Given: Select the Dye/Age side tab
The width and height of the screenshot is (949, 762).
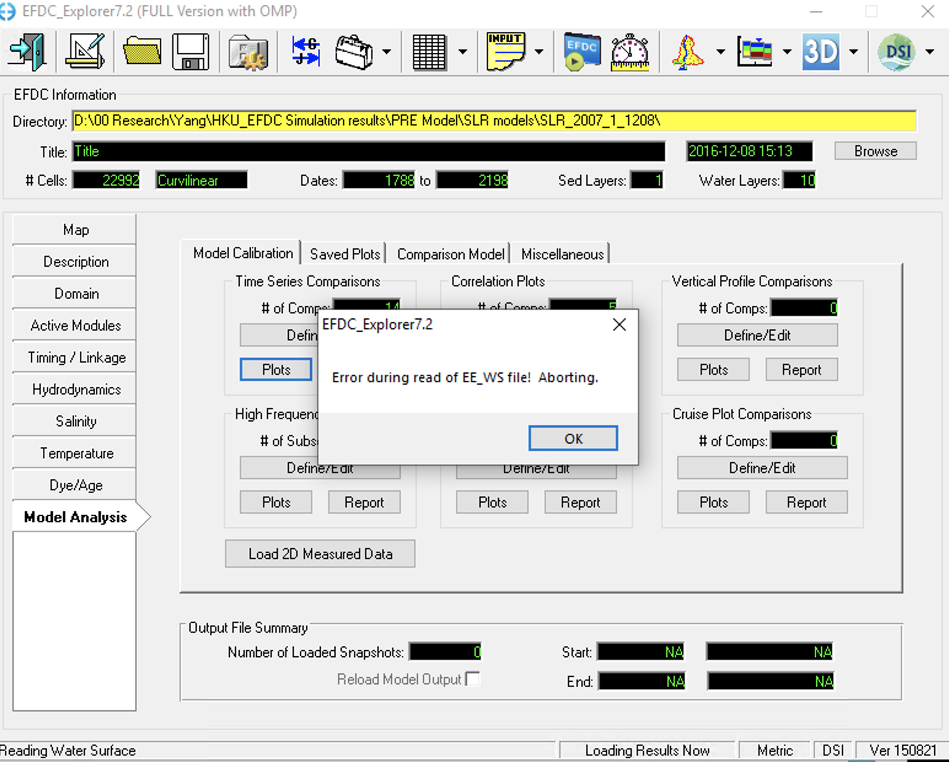Looking at the screenshot, I should click(75, 485).
